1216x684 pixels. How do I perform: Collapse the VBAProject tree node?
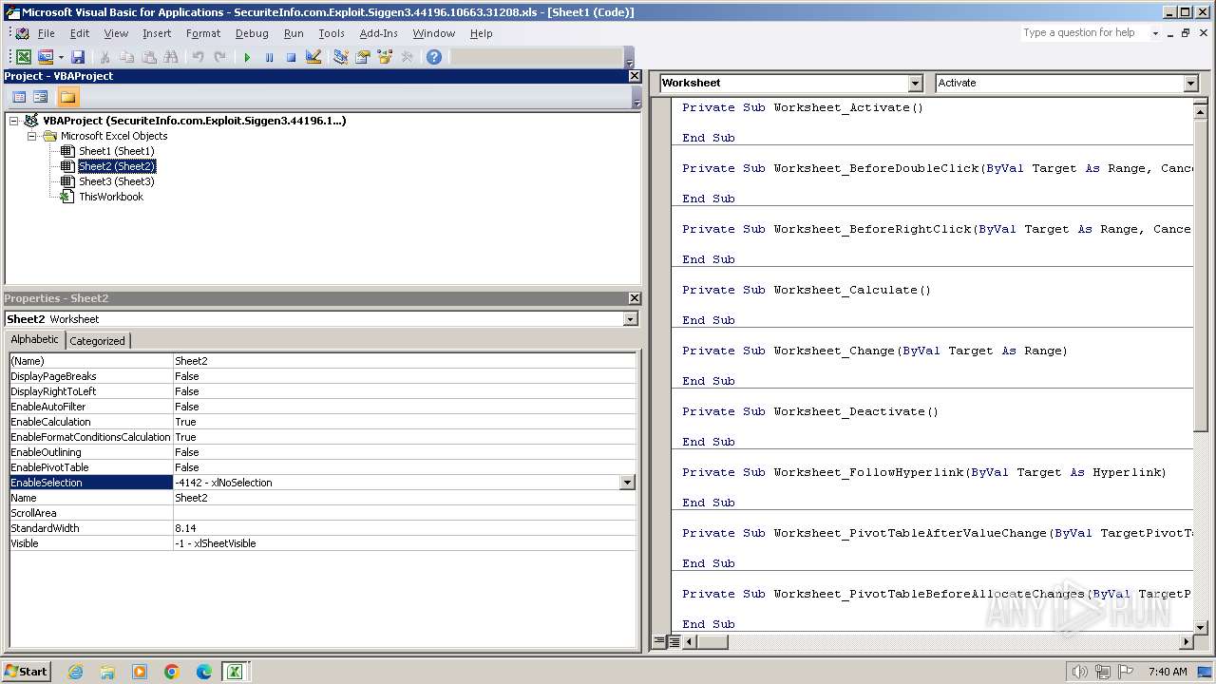14,121
